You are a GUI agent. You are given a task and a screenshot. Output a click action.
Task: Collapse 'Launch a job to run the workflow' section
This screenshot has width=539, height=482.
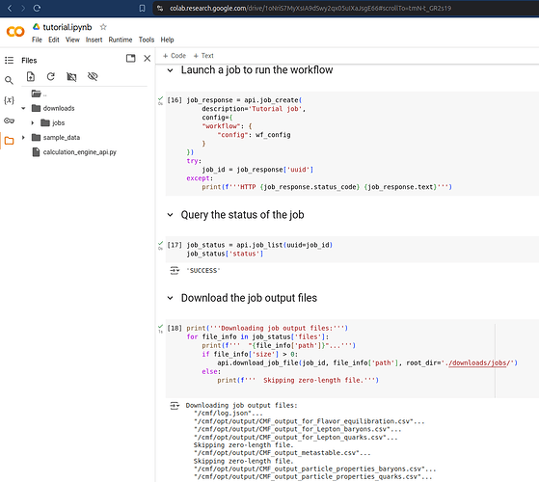(x=170, y=70)
